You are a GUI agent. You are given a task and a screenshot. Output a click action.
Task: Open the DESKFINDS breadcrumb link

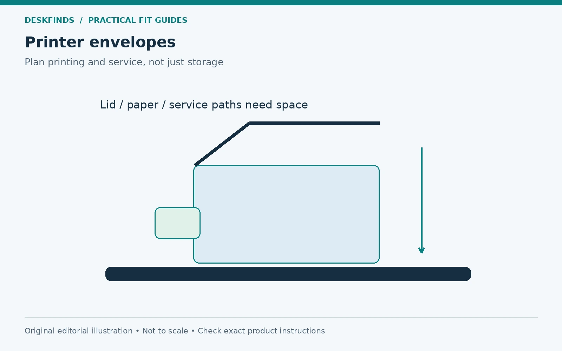(50, 20)
